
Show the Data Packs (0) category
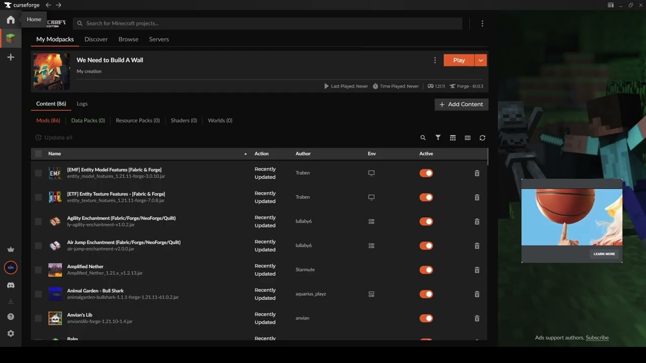tap(88, 120)
